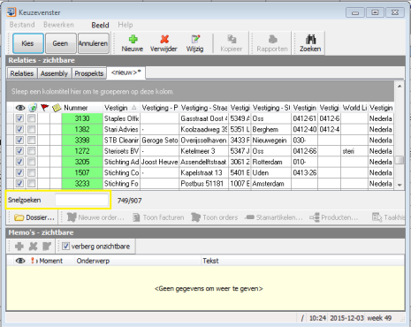Toggle visible checkbox for row 1272
The image size is (411, 327).
pos(19,151)
